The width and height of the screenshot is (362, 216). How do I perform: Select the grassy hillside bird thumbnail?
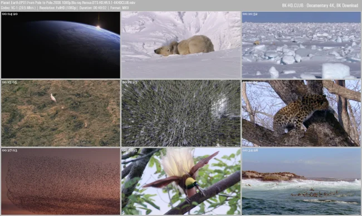coord(61,113)
